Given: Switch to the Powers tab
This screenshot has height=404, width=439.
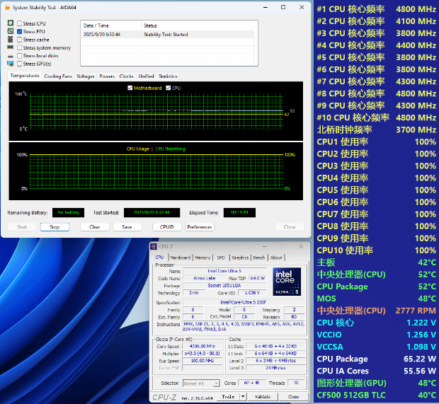Looking at the screenshot, I should (107, 76).
